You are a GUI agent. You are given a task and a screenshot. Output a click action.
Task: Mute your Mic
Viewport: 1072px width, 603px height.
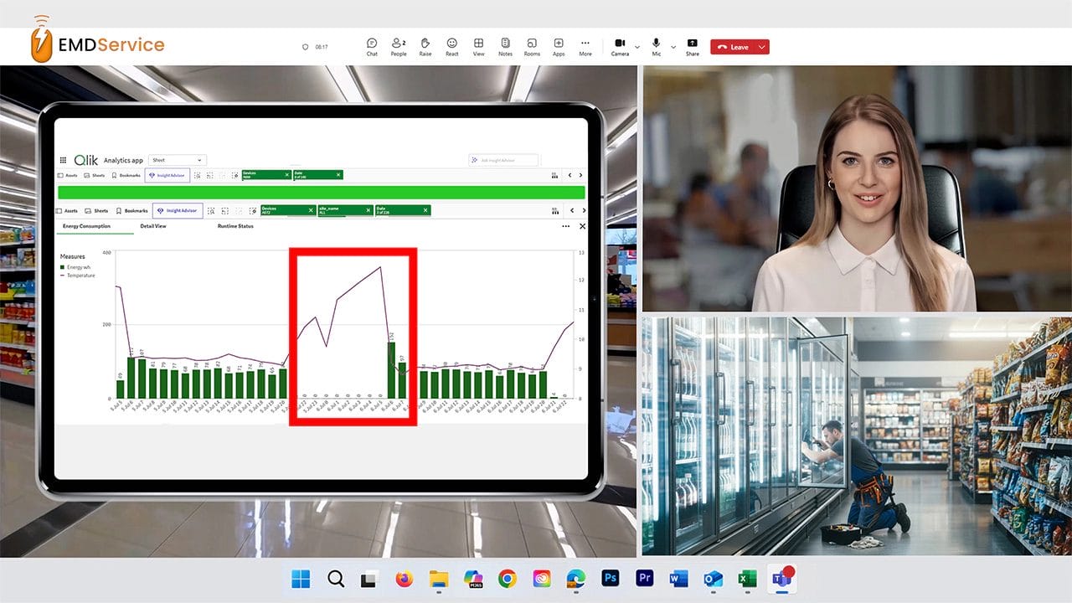pyautogui.click(x=655, y=46)
